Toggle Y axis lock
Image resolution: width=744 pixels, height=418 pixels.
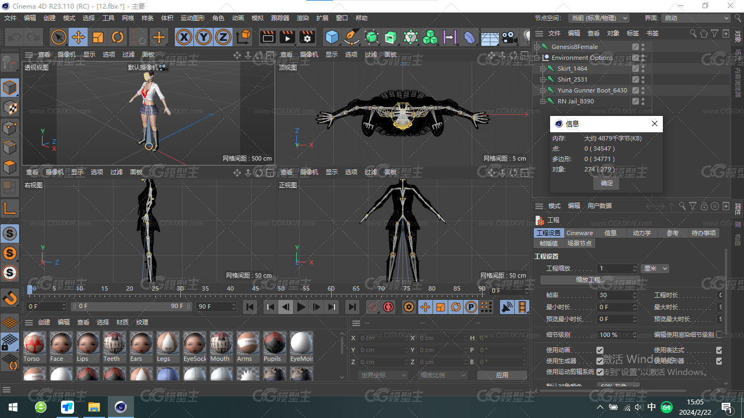pyautogui.click(x=204, y=37)
